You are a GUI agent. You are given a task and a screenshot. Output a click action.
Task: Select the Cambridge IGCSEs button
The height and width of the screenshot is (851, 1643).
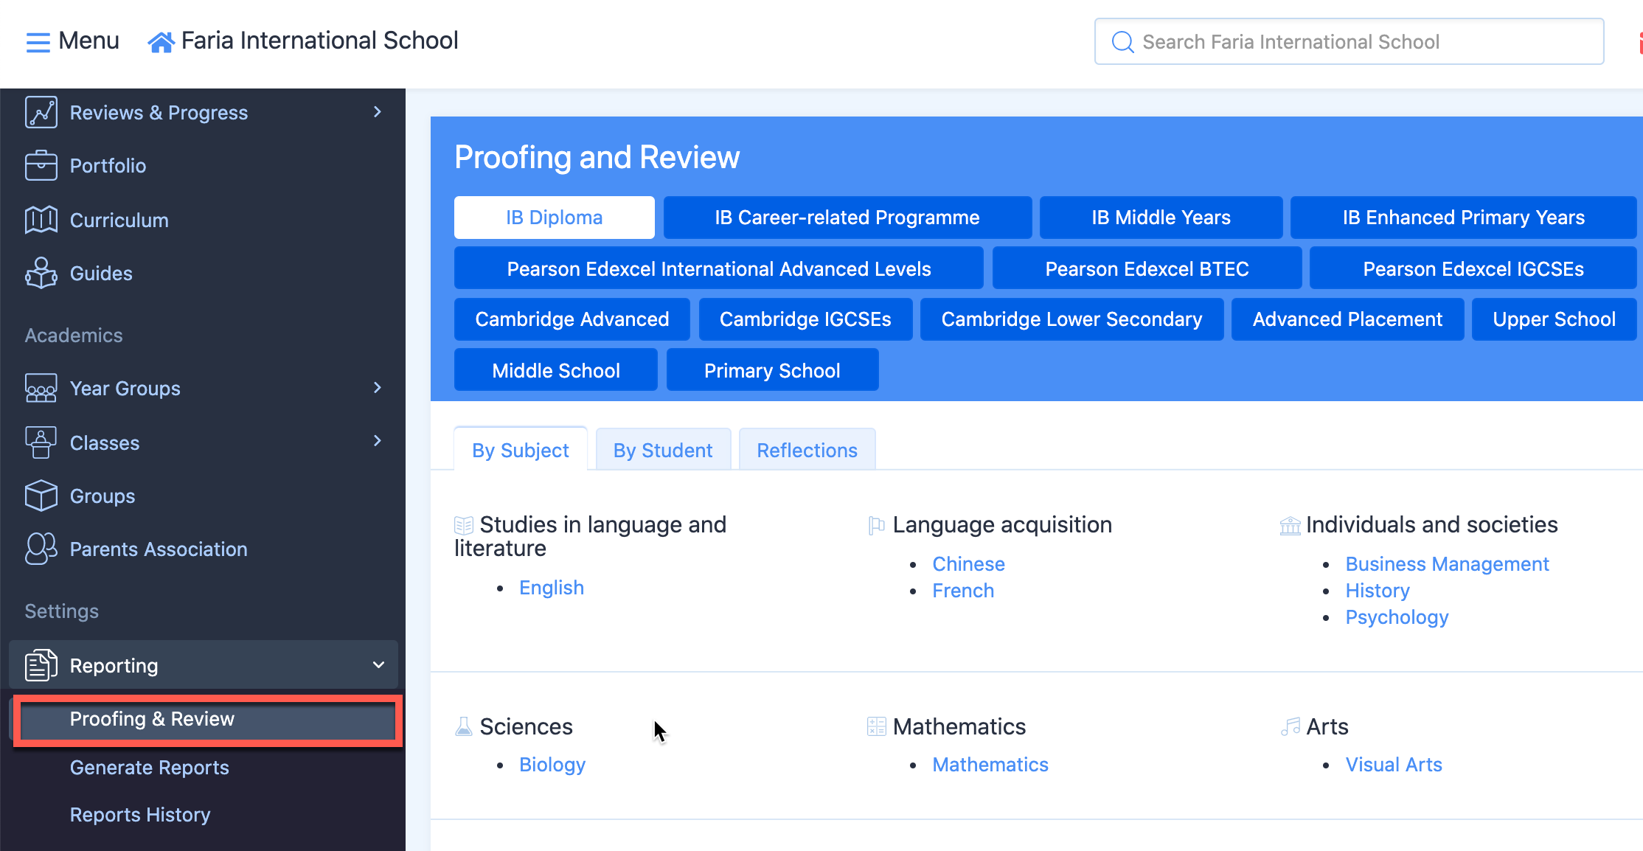point(805,319)
